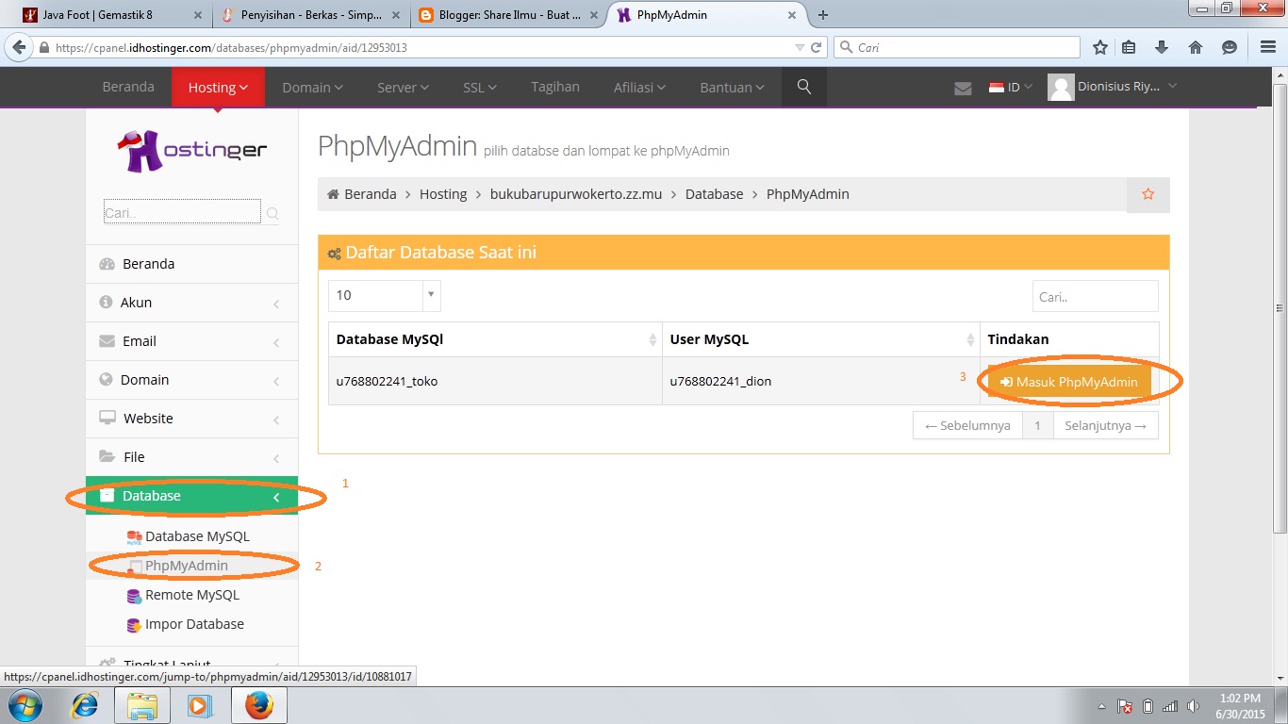1288x724 pixels.
Task: Open Tagihan in top navigation
Action: (x=555, y=87)
